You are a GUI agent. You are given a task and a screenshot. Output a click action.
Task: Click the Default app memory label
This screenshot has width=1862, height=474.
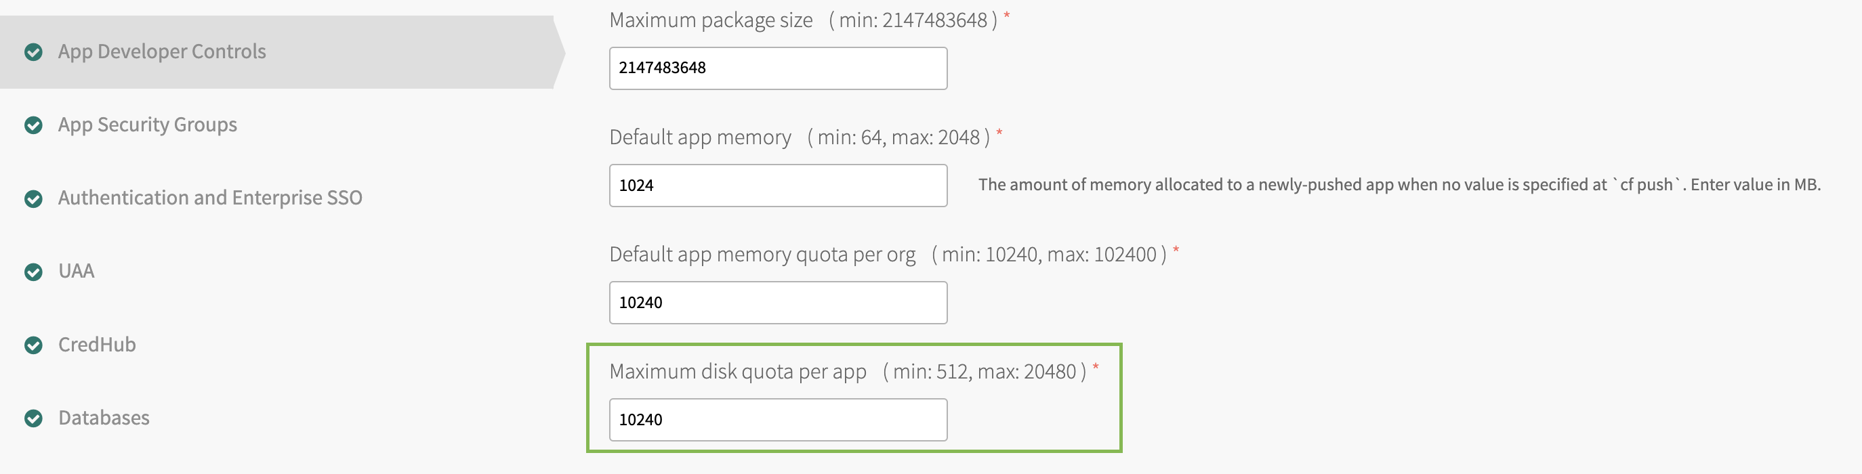click(x=700, y=137)
